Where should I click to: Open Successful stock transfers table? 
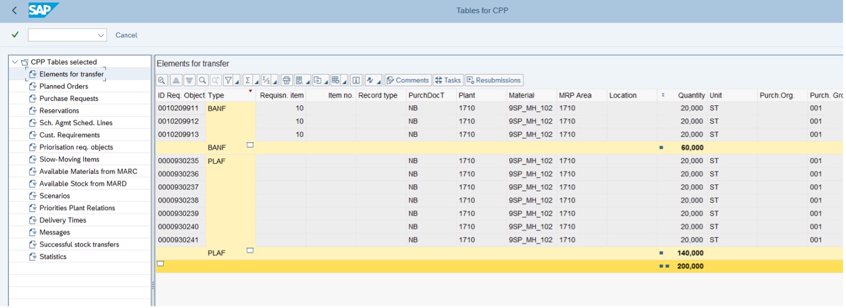click(79, 244)
